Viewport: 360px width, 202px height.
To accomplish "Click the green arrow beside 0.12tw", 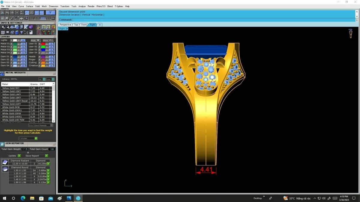I will pyautogui.click(x=48, y=182).
